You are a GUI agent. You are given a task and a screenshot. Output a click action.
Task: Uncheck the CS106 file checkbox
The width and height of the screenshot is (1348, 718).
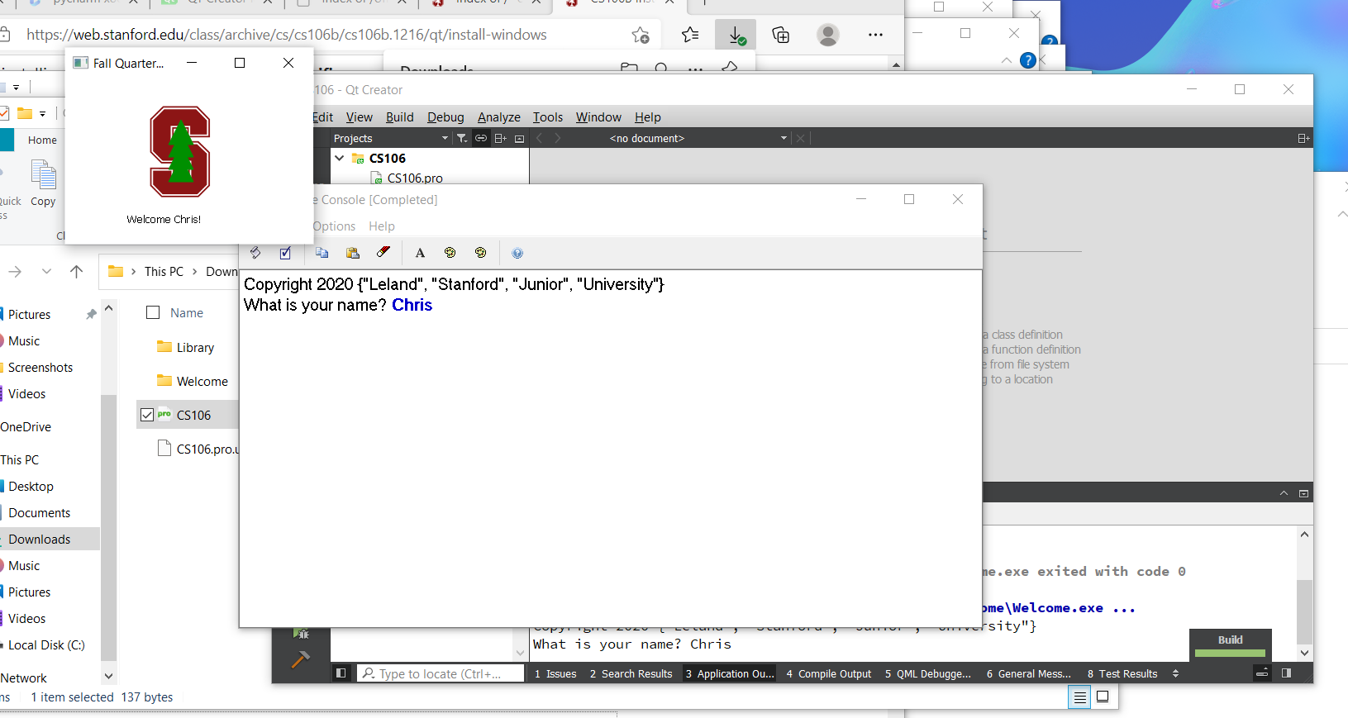pyautogui.click(x=147, y=415)
